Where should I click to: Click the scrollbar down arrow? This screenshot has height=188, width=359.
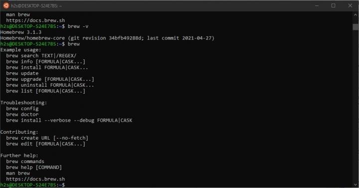click(x=356, y=185)
